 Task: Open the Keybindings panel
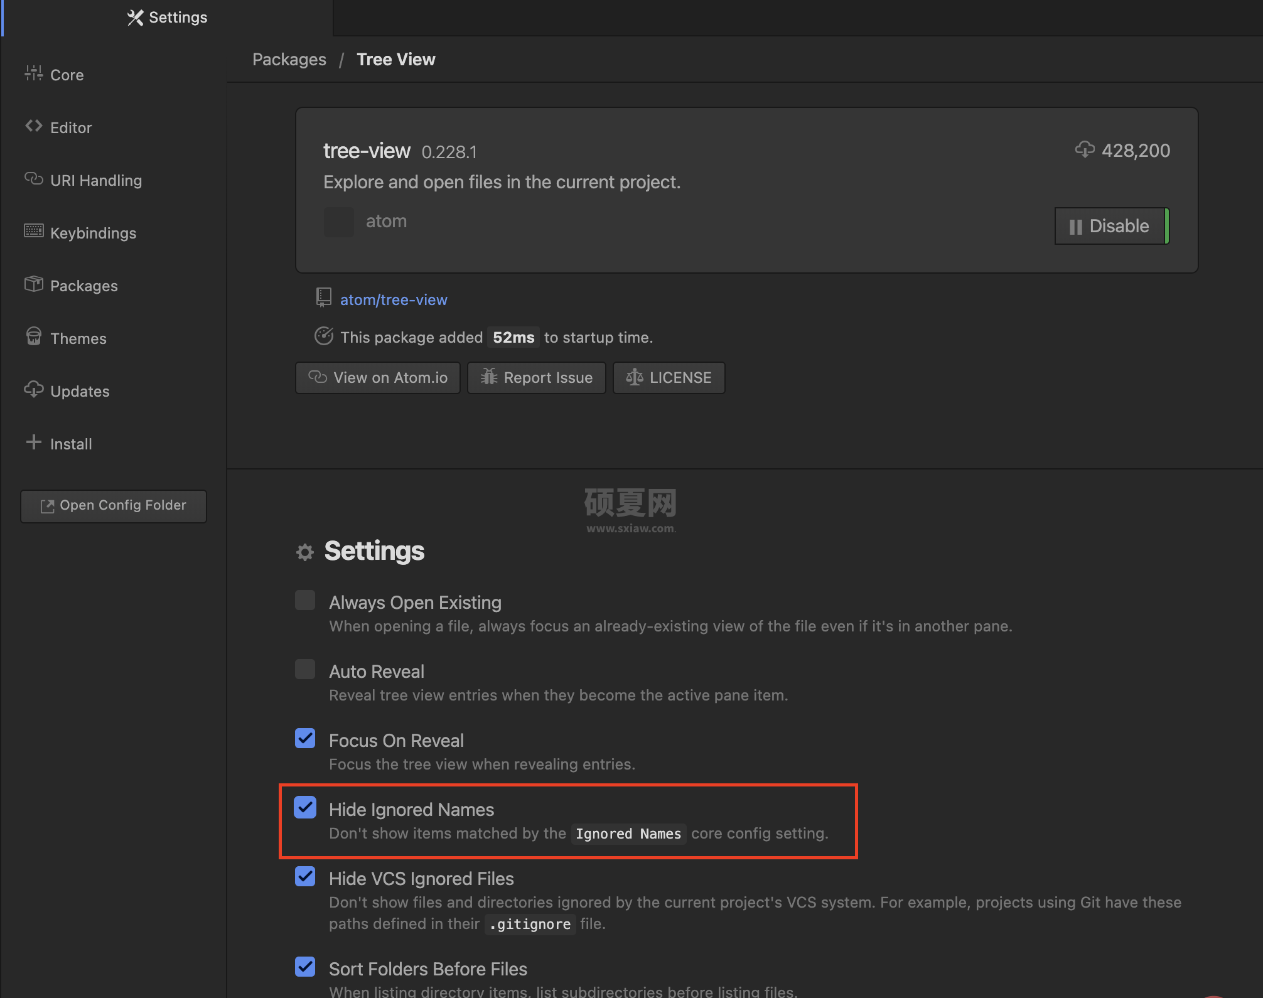(x=93, y=233)
